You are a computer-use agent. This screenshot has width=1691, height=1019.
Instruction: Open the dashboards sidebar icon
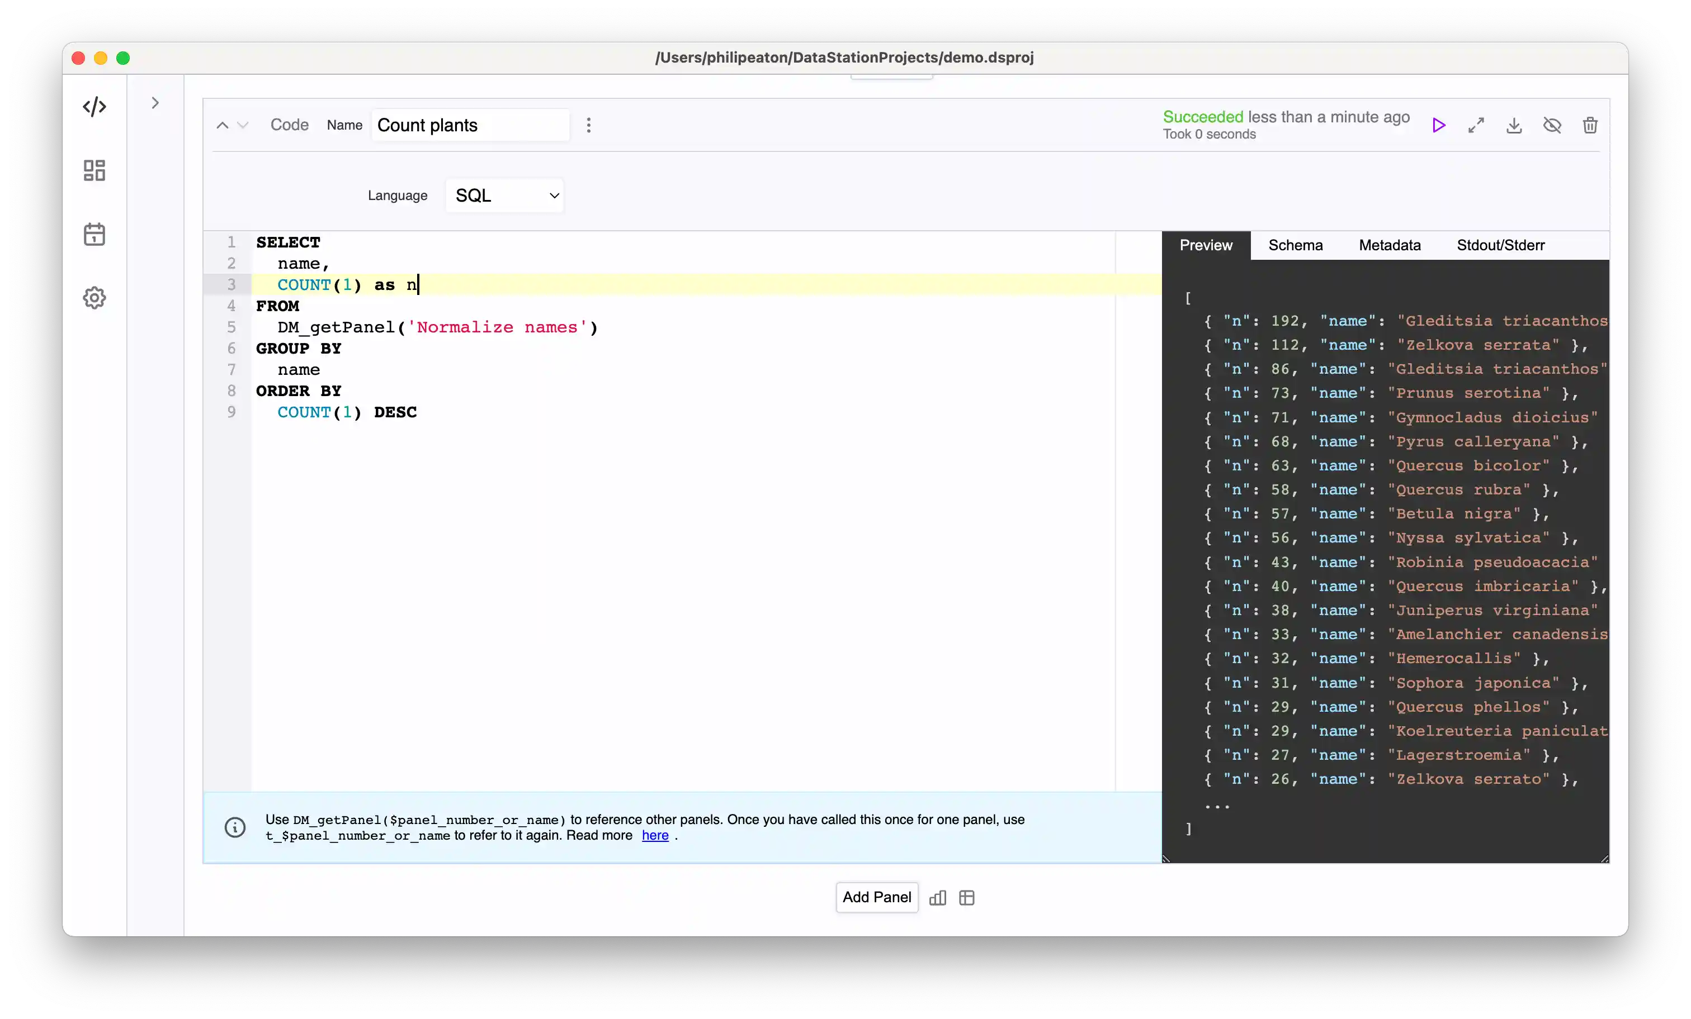click(x=95, y=170)
